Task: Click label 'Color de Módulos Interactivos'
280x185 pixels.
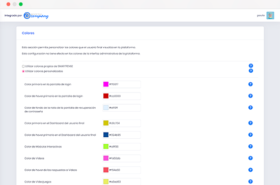Action: (x=43, y=147)
